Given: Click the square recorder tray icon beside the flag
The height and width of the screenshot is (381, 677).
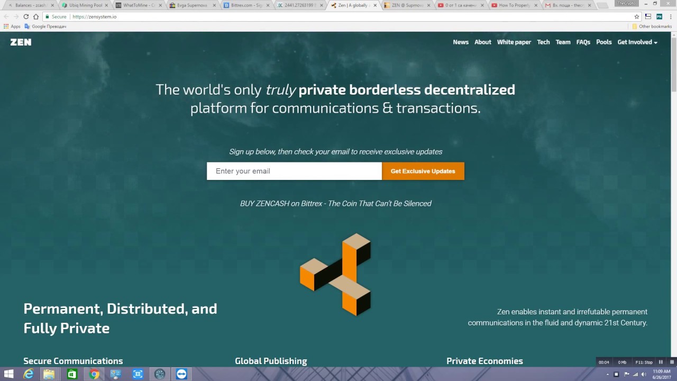Looking at the screenshot, I should (616, 375).
